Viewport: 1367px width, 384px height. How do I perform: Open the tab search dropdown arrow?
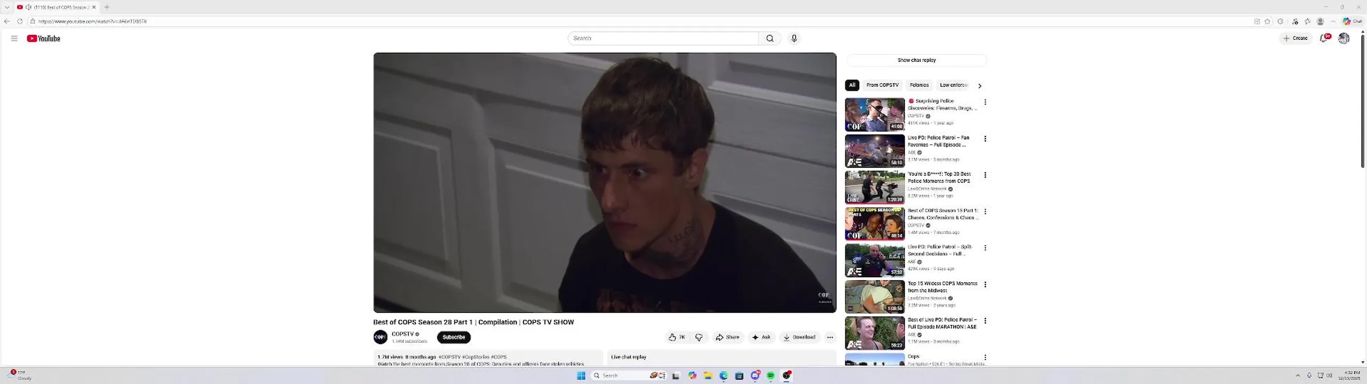point(7,7)
